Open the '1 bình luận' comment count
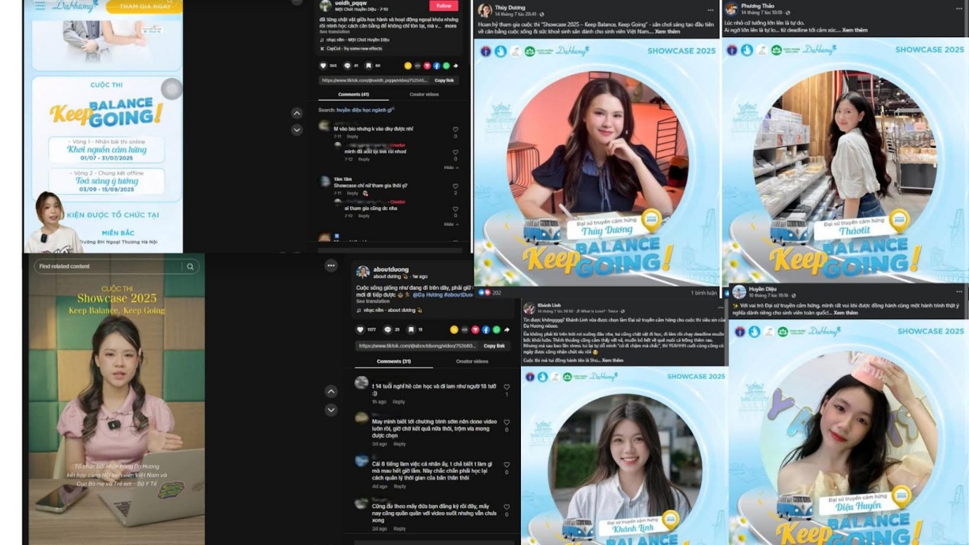 point(704,292)
